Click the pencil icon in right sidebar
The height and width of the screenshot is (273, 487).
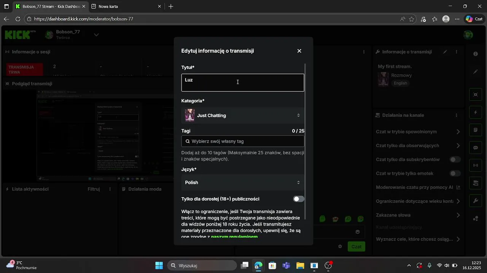tap(476, 72)
